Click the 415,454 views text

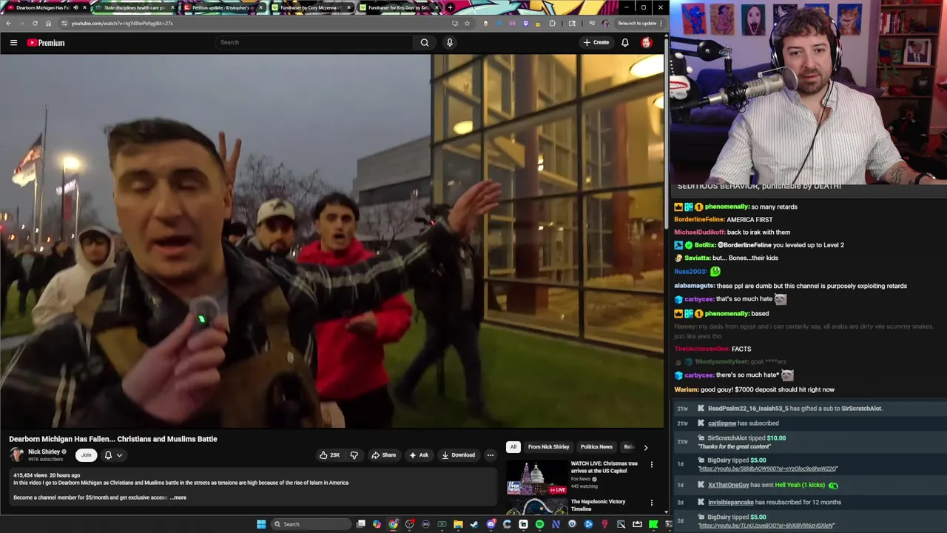point(30,475)
